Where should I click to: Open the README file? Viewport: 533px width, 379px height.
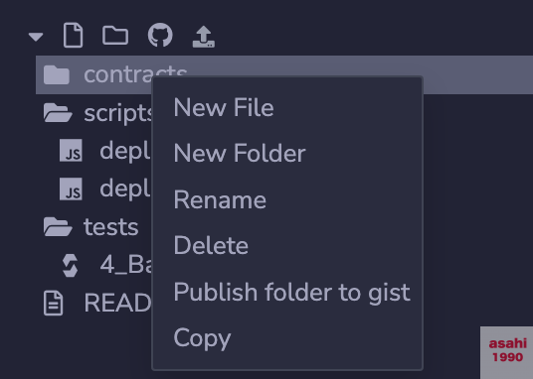point(97,303)
